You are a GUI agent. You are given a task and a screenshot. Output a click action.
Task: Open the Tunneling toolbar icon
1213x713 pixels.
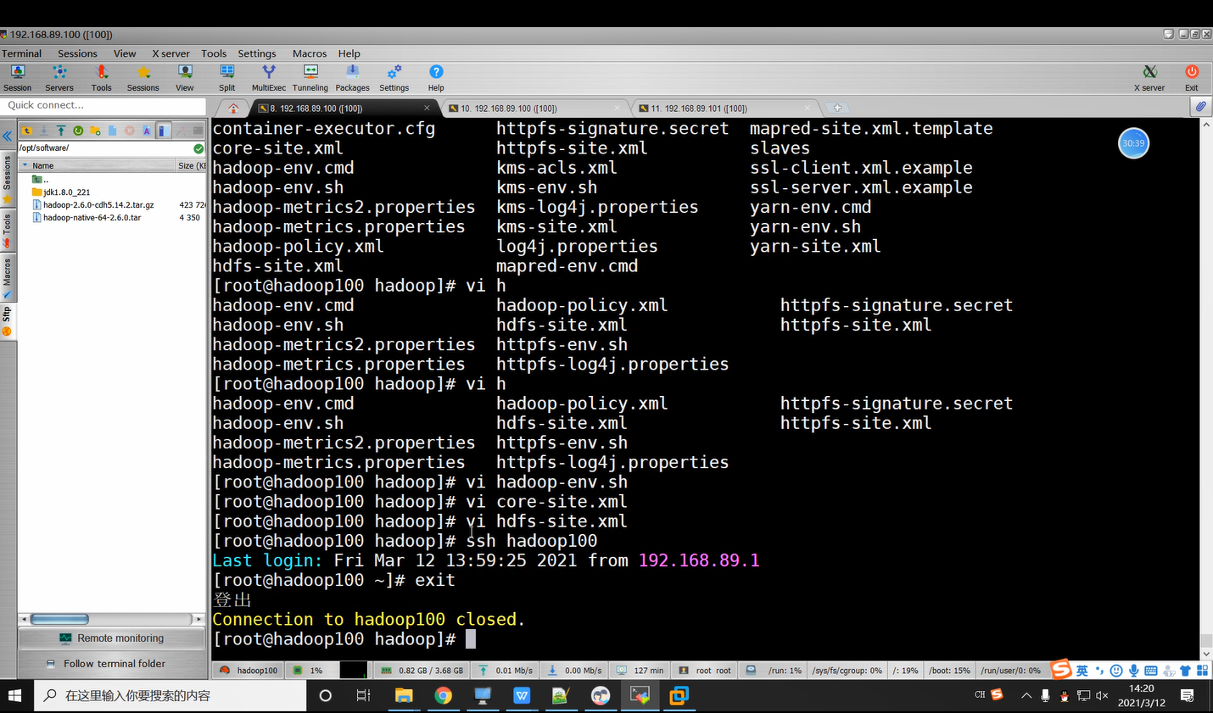pos(310,77)
